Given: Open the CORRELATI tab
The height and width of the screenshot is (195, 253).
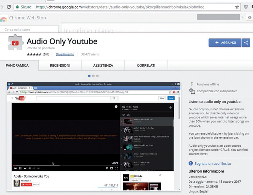Looking at the screenshot, I should pyautogui.click(x=146, y=65).
